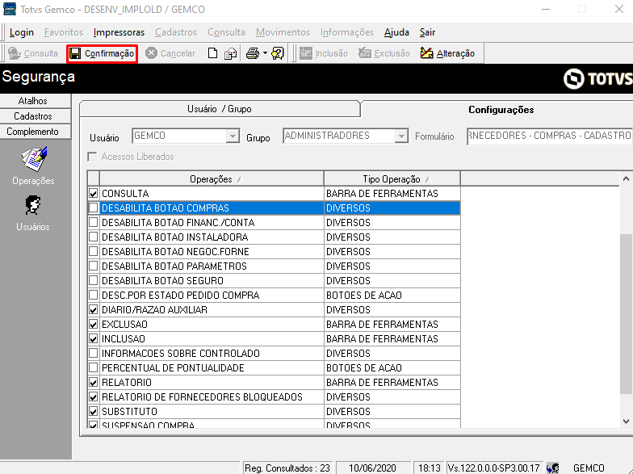
Task: Check DESABILITA BOTAO FINANC./CONTA checkbox
Action: pyautogui.click(x=94, y=223)
